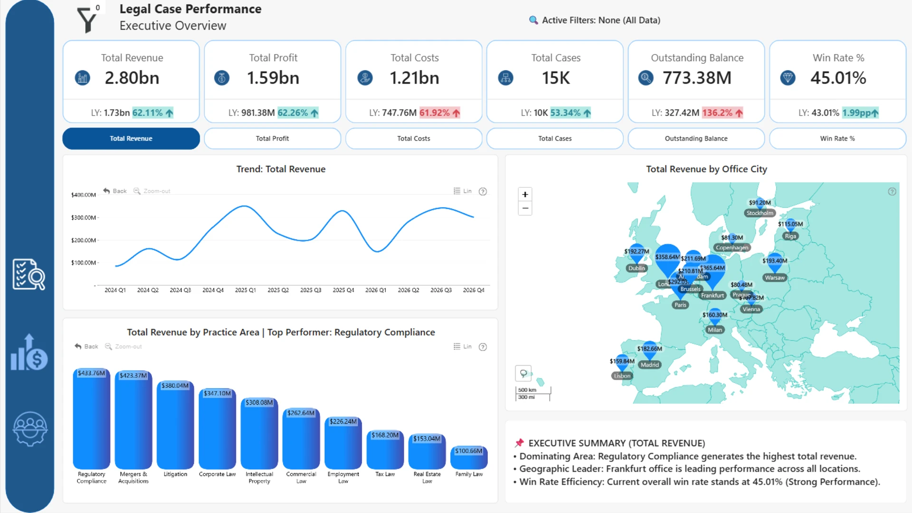Click the Dublin map pin
This screenshot has height=513, width=912.
click(636, 255)
